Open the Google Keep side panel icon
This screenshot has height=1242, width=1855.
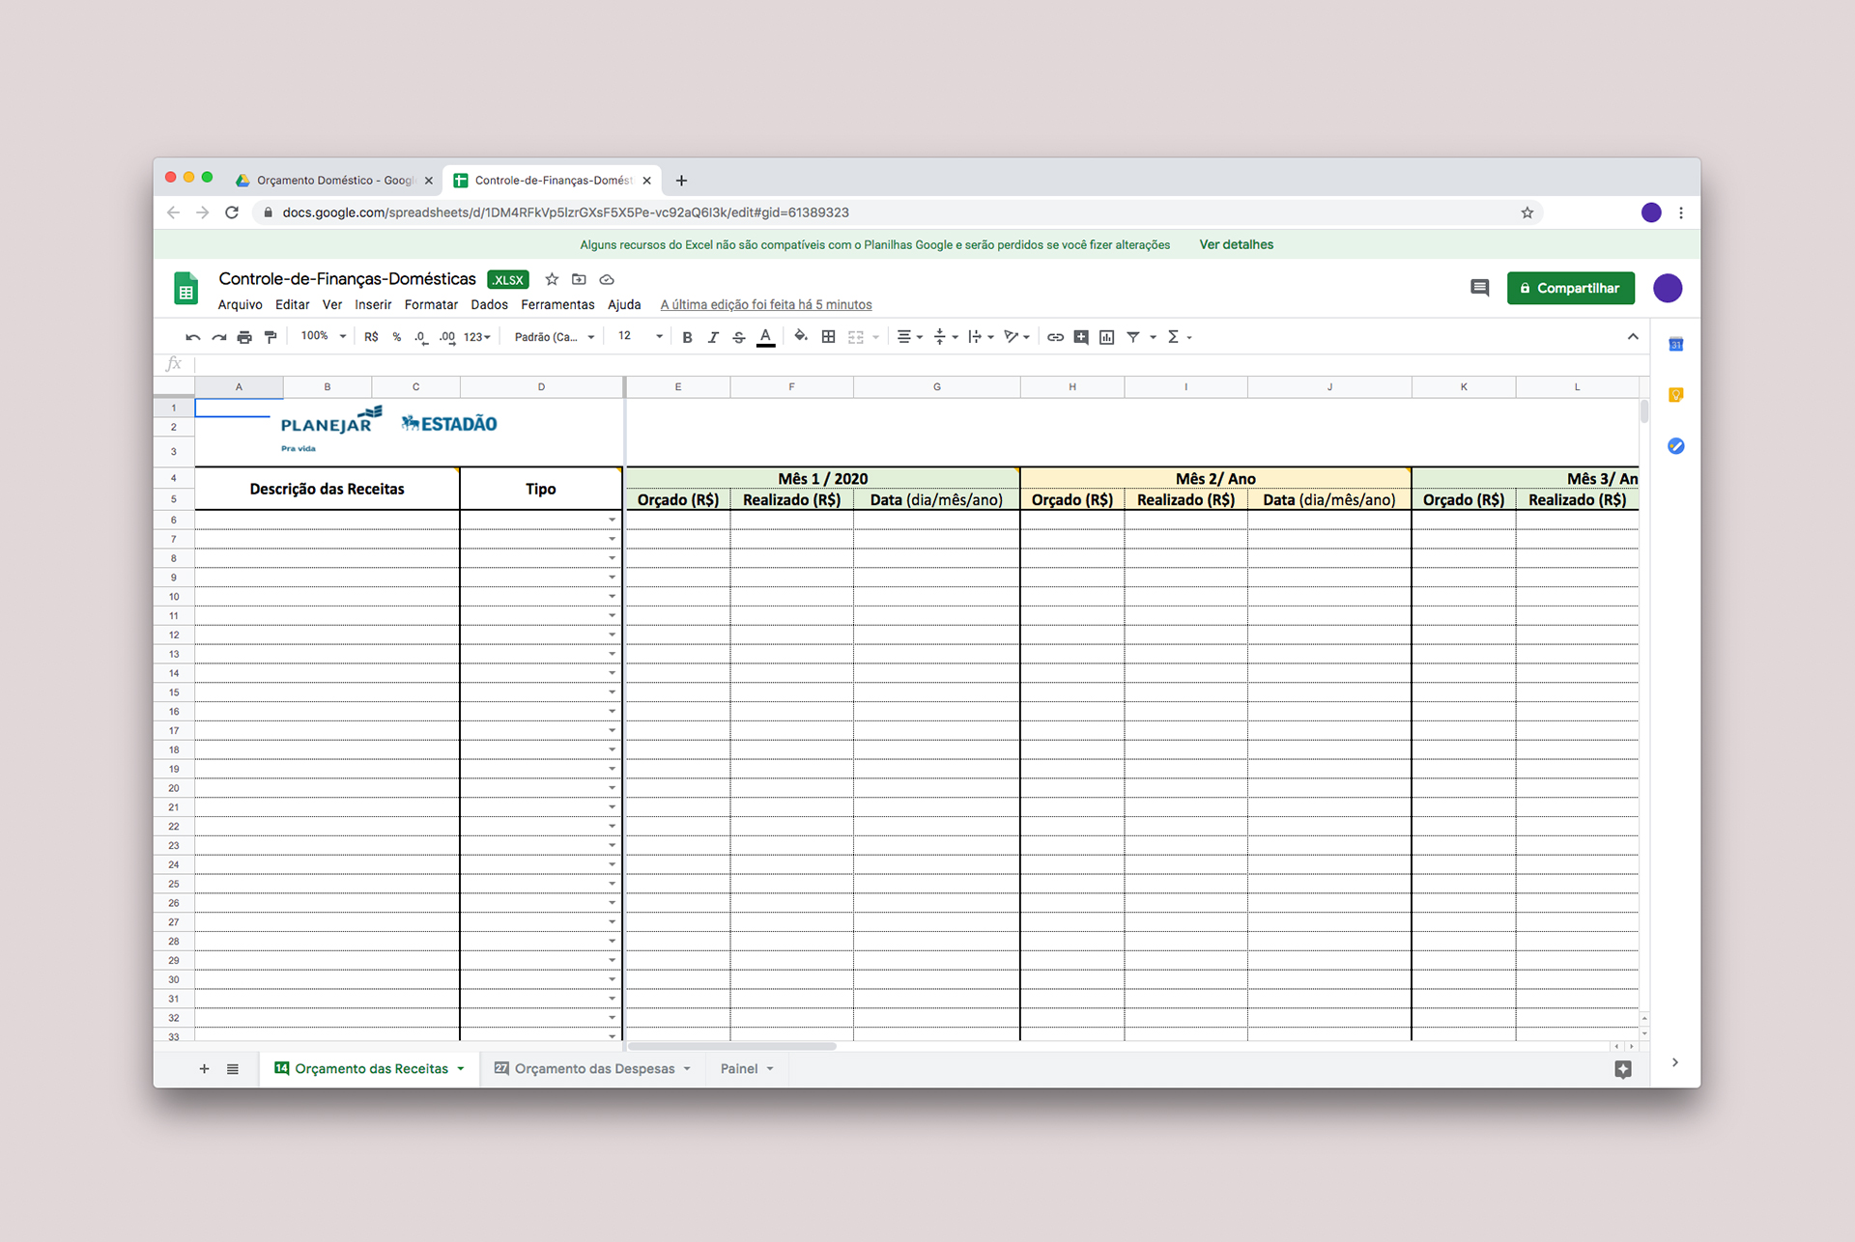pos(1676,395)
